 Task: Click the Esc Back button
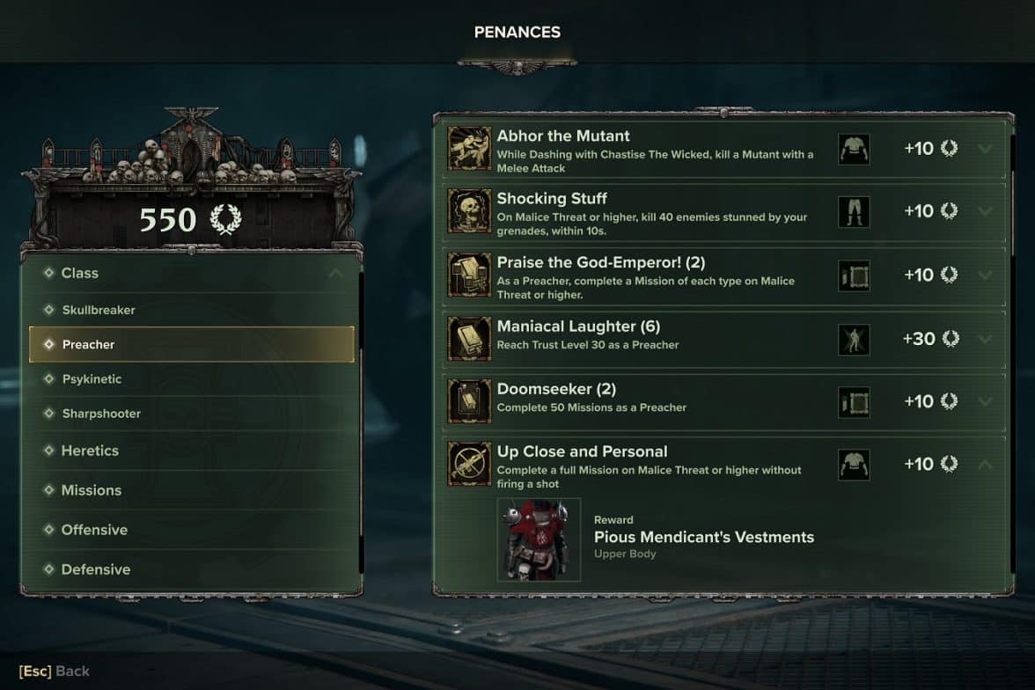55,671
